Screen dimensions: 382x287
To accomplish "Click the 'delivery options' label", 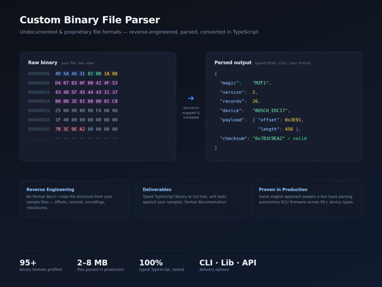I will click(x=214, y=269).
